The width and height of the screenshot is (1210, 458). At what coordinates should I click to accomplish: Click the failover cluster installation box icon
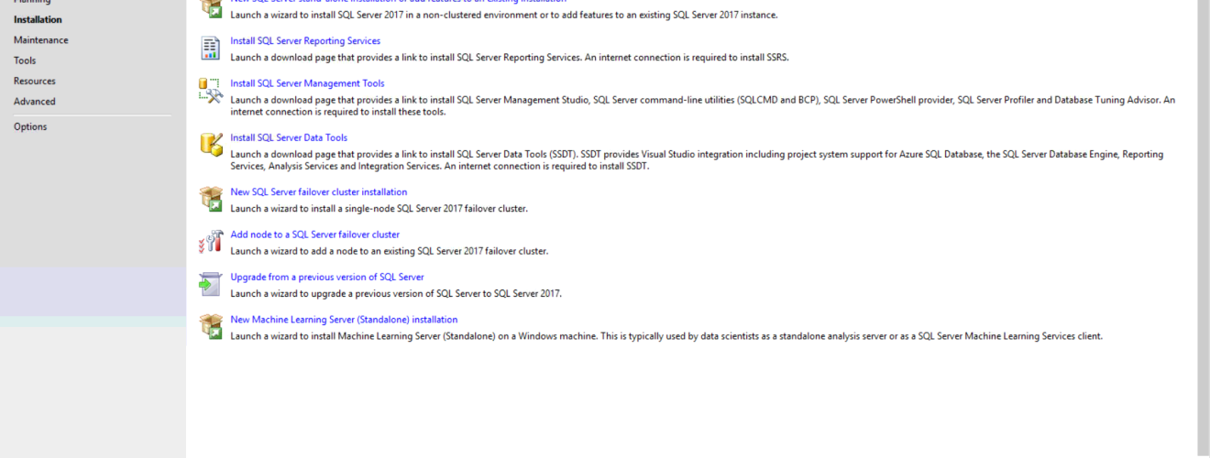coord(211,199)
